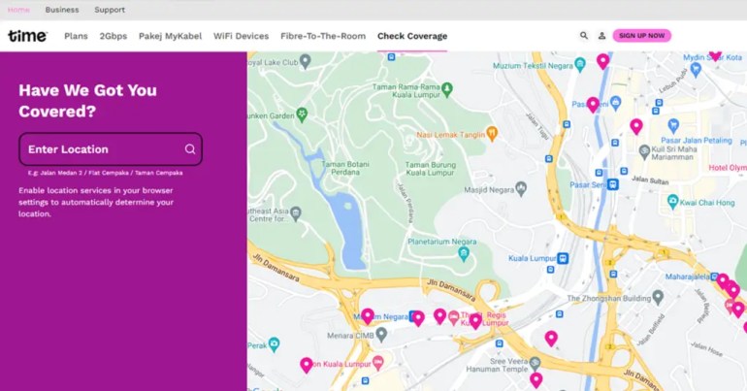Open the Support top link
The height and width of the screenshot is (391, 747).
click(x=110, y=10)
